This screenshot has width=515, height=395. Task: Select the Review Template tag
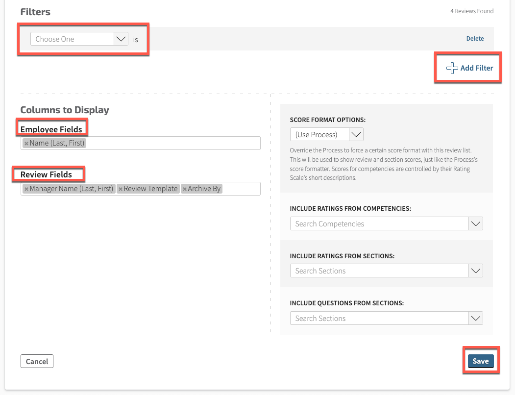[x=148, y=189]
